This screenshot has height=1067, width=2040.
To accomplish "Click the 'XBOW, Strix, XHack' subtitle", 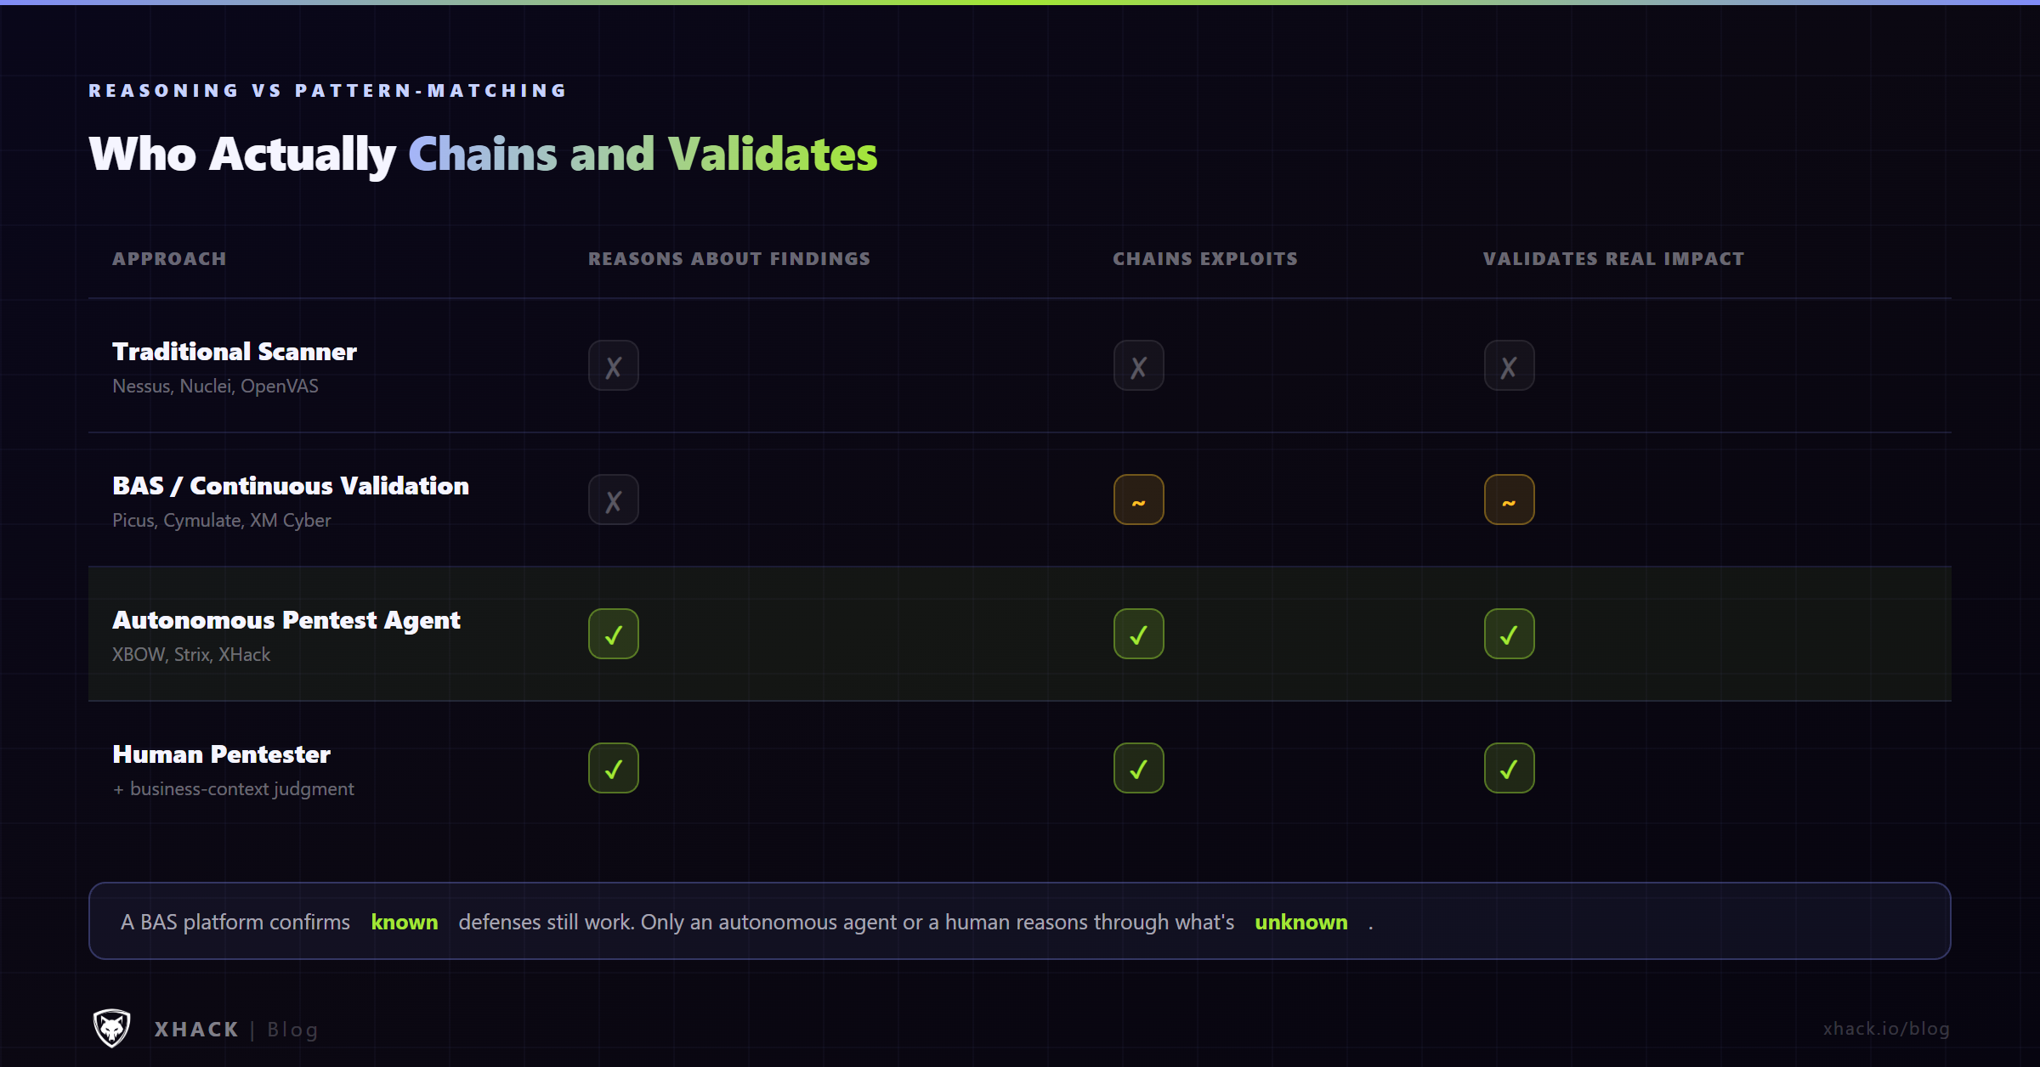I will (191, 655).
